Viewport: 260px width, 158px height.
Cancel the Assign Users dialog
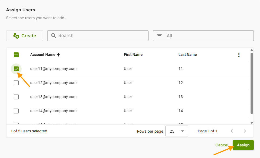(x=222, y=145)
